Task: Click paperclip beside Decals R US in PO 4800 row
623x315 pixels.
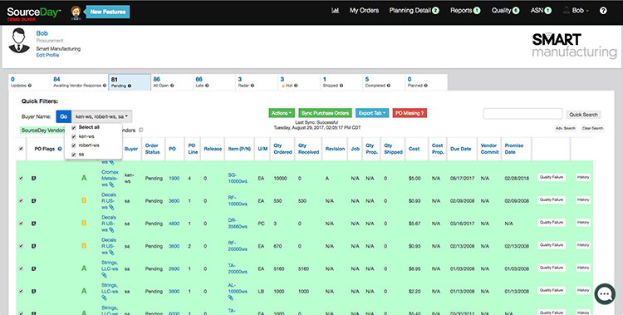Action: point(111,230)
